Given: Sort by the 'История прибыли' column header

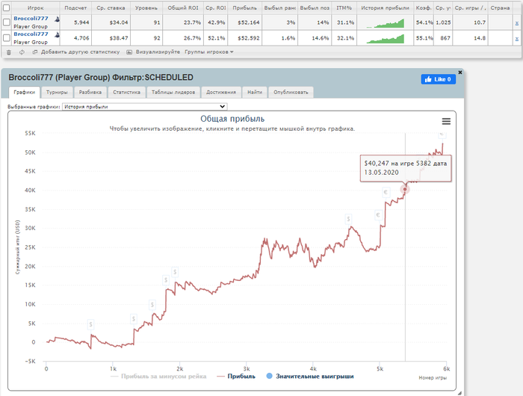Looking at the screenshot, I should 385,7.
